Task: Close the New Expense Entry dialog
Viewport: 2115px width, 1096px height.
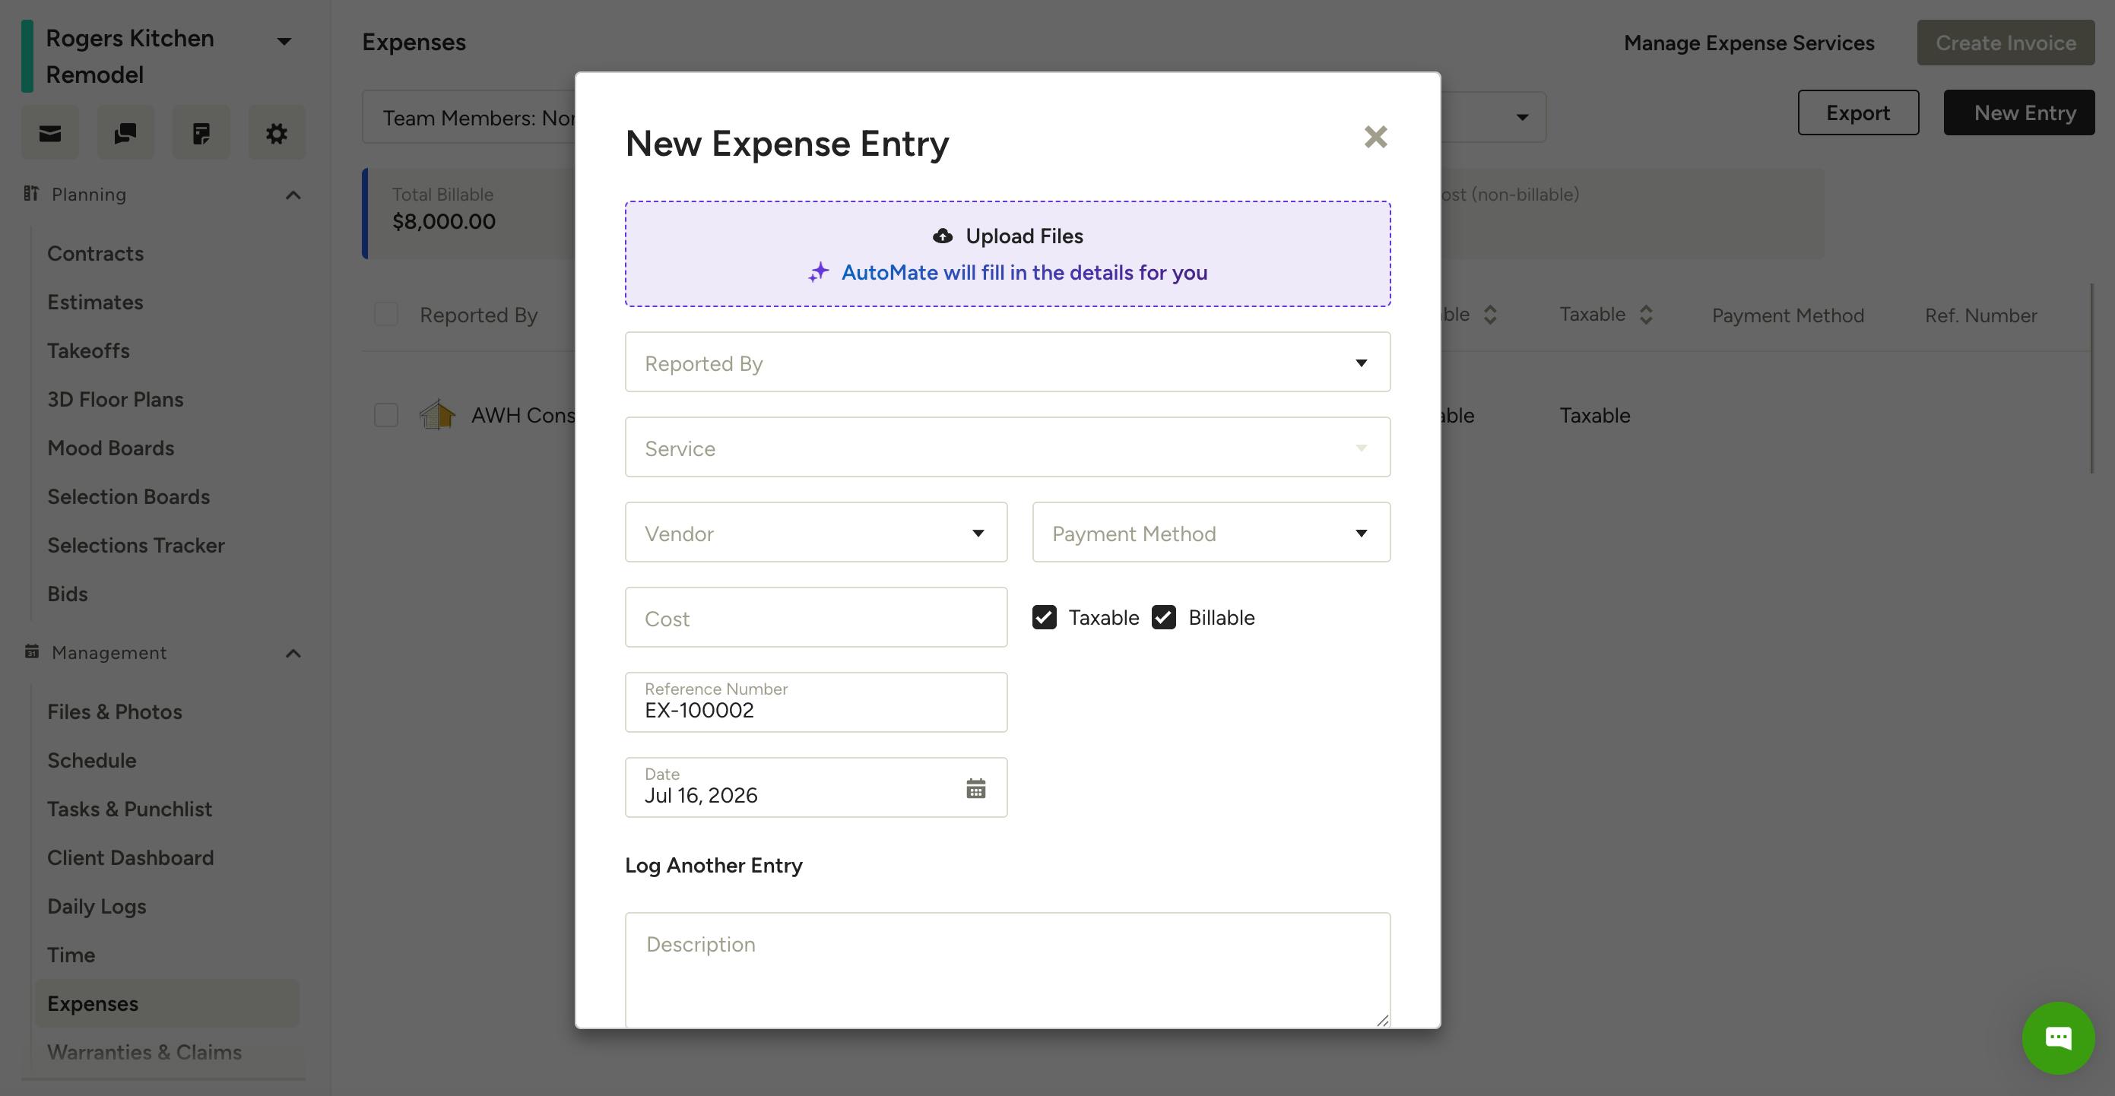Action: point(1375,137)
